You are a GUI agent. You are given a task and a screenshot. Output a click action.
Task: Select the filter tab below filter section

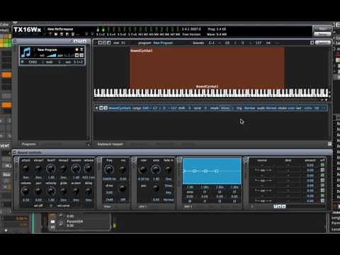click(x=108, y=207)
